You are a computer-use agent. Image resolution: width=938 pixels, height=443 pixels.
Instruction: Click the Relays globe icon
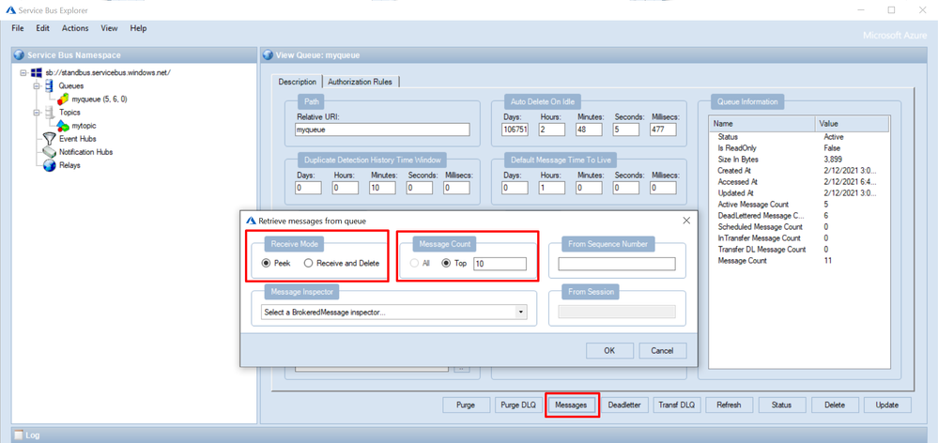[50, 165]
